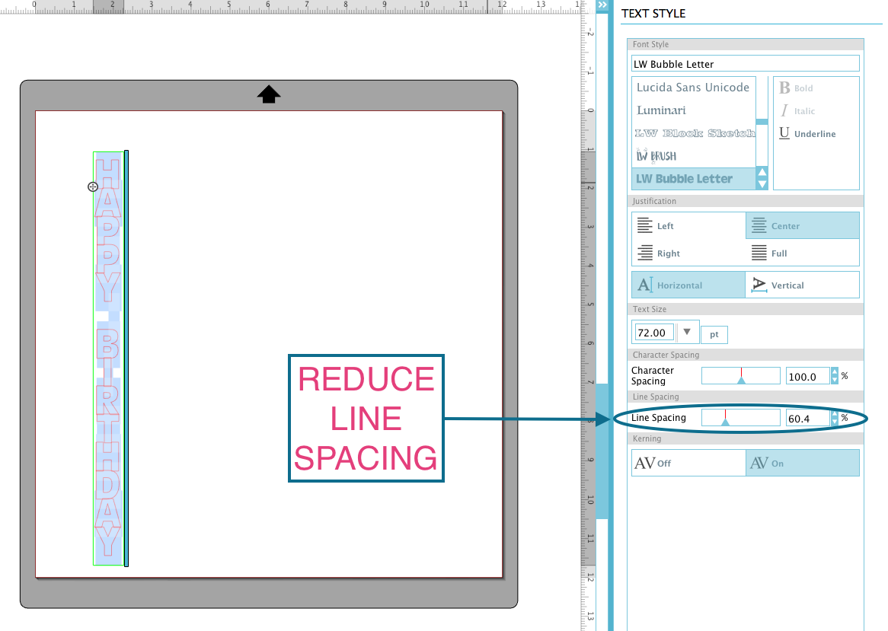Screen dimensions: 888x631
Task: Collapse the Text Style panel with the chevron
Action: click(x=602, y=5)
